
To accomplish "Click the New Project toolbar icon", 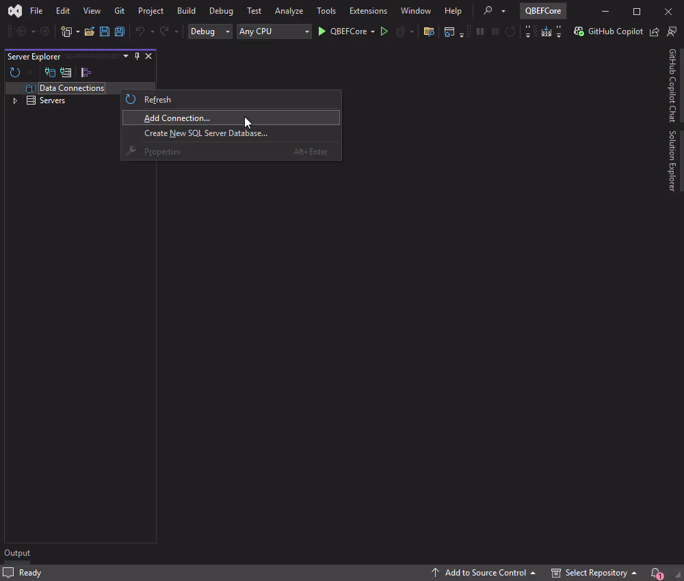I will [66, 31].
